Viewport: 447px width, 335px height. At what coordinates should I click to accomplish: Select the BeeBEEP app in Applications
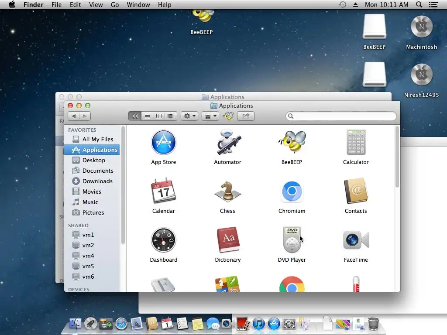[x=292, y=142]
